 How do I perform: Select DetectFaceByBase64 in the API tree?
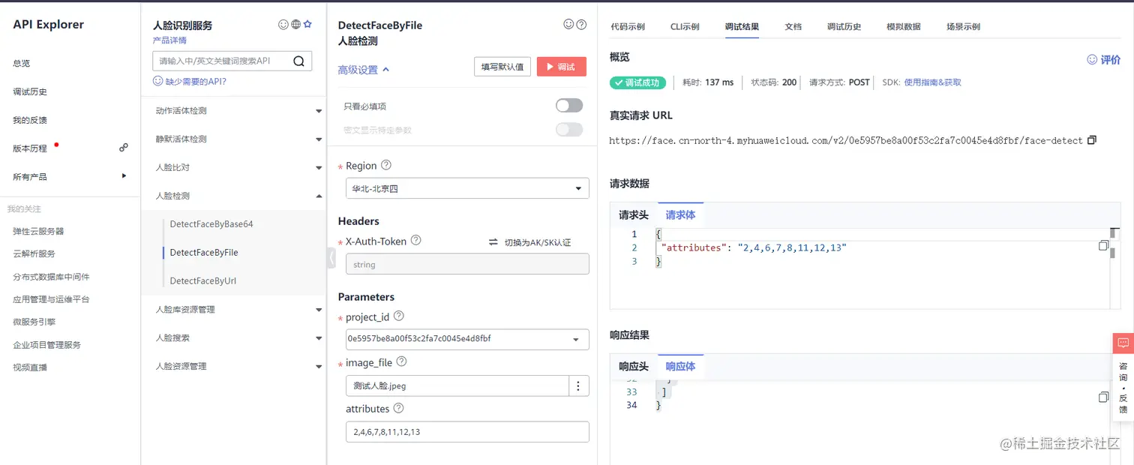pyautogui.click(x=211, y=224)
